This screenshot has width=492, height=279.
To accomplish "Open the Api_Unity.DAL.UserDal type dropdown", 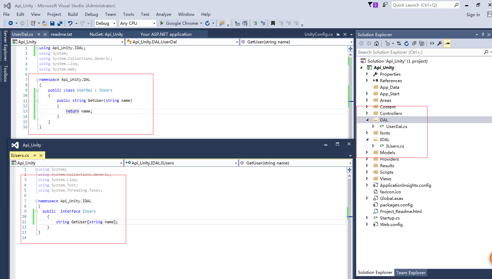I will (x=237, y=42).
